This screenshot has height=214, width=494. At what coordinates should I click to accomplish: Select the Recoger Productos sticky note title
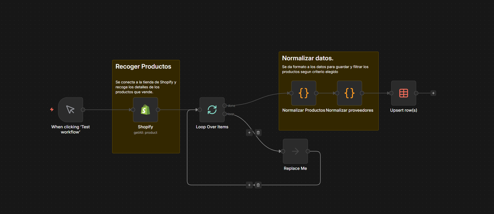143,67
